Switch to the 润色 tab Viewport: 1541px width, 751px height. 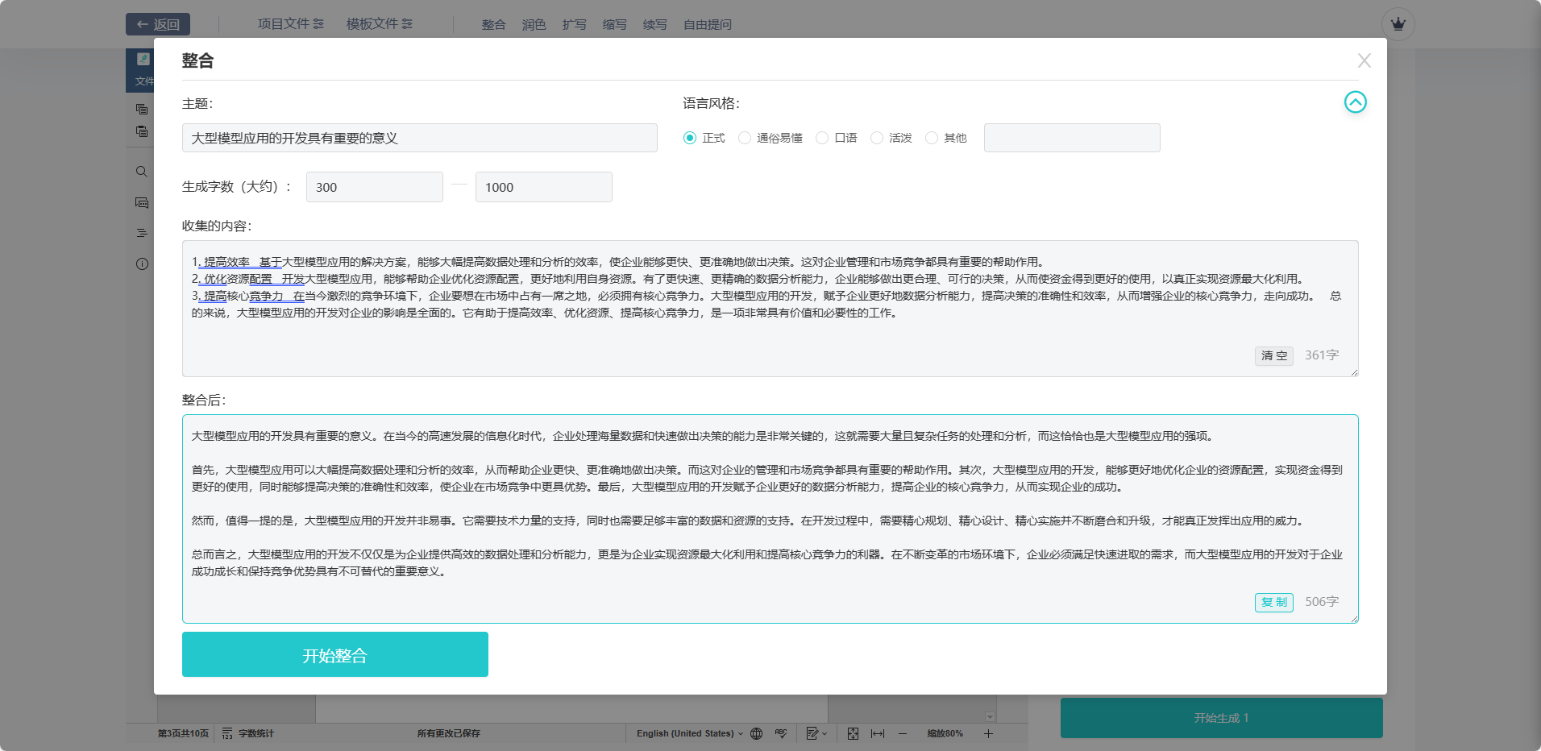coord(534,25)
